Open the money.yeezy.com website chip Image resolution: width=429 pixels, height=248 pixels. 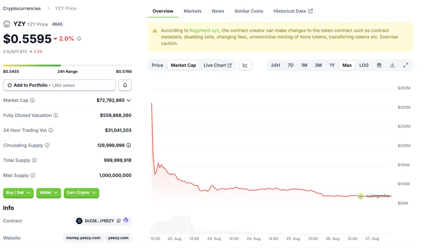(83, 238)
